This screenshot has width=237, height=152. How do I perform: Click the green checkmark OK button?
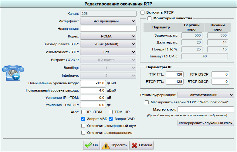click(x=91, y=145)
